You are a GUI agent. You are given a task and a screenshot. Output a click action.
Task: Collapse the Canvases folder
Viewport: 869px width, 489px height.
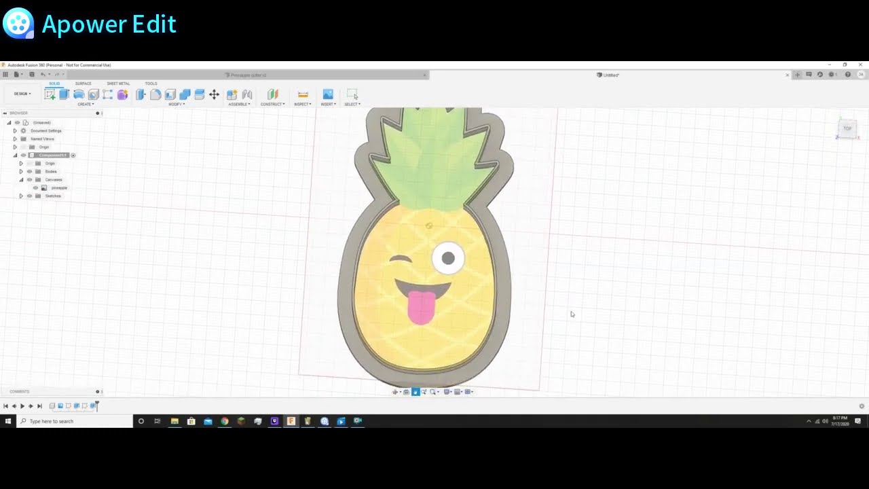point(21,180)
